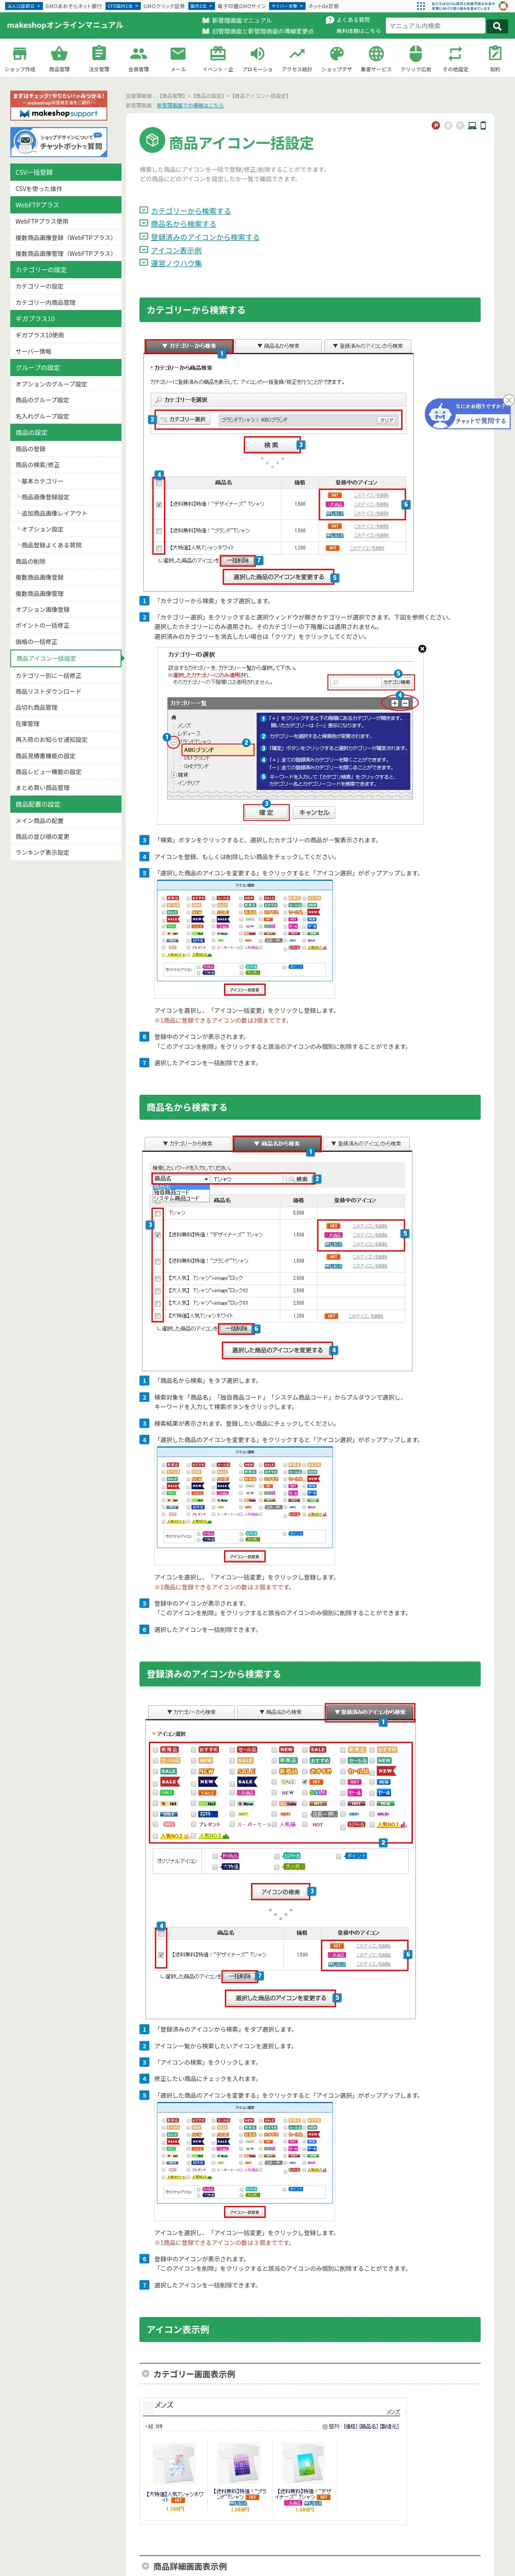Open 基本カテゴリー sidebar sub-item

coord(66,481)
